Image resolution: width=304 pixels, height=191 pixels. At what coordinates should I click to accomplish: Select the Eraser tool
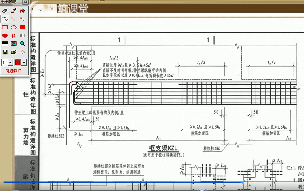click(x=5, y=11)
